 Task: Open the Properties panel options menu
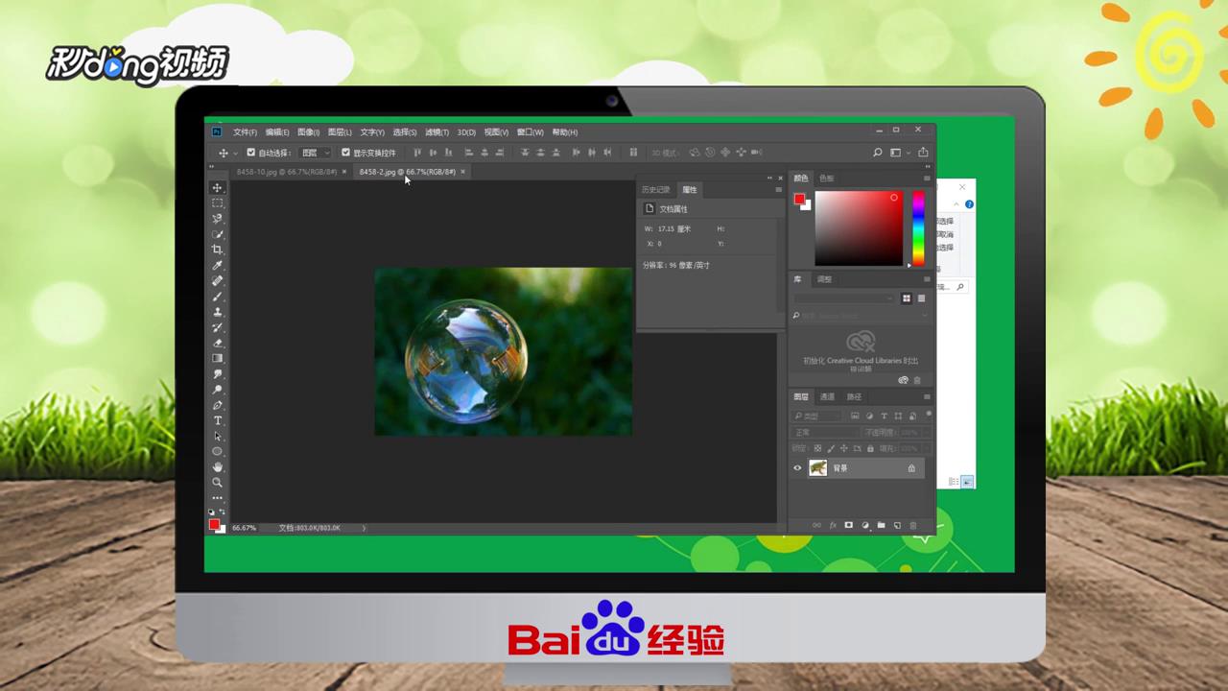click(778, 190)
